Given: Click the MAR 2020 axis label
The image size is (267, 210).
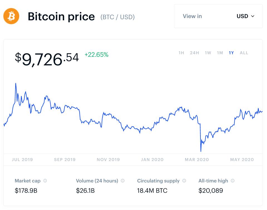Looking at the screenshot, I should 197,160.
